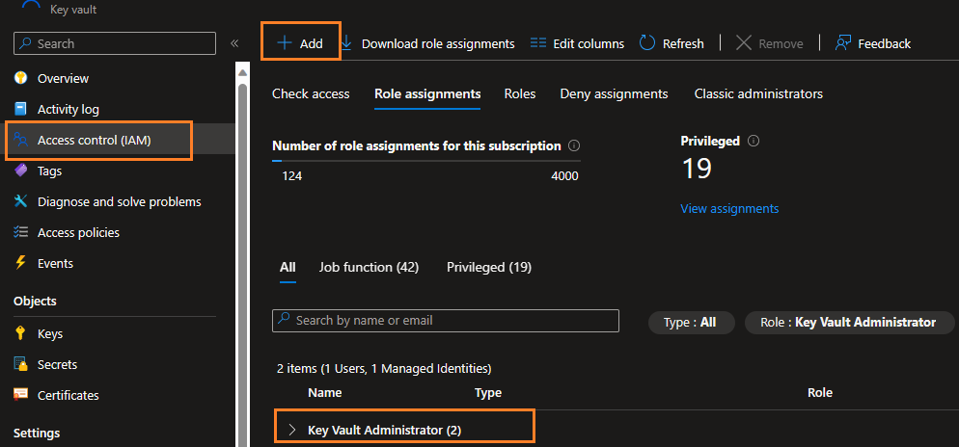959x447 pixels.
Task: Select the Role assignments tab
Action: [x=427, y=94]
